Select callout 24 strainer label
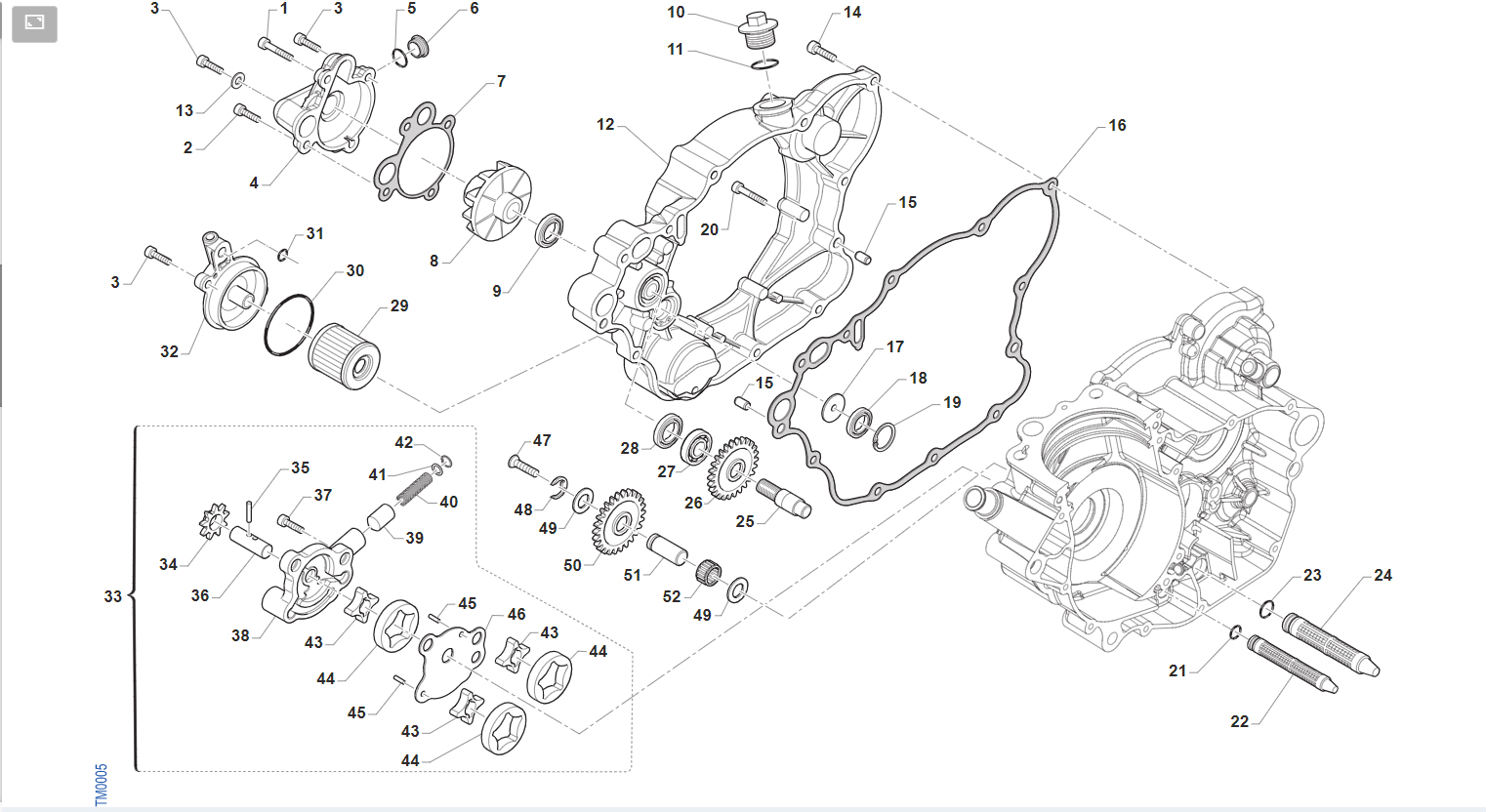1486x812 pixels. (1383, 576)
